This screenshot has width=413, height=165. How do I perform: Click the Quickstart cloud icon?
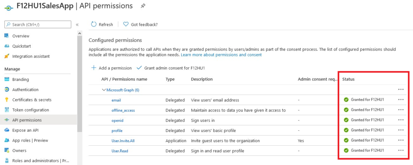pos(7,46)
